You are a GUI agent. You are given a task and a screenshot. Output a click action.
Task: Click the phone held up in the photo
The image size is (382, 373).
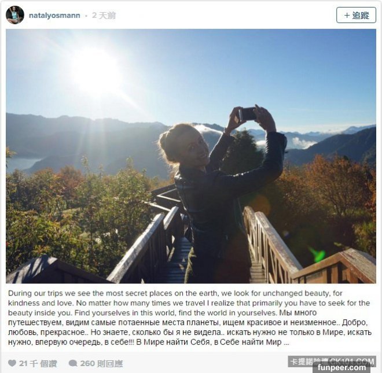tap(247, 114)
